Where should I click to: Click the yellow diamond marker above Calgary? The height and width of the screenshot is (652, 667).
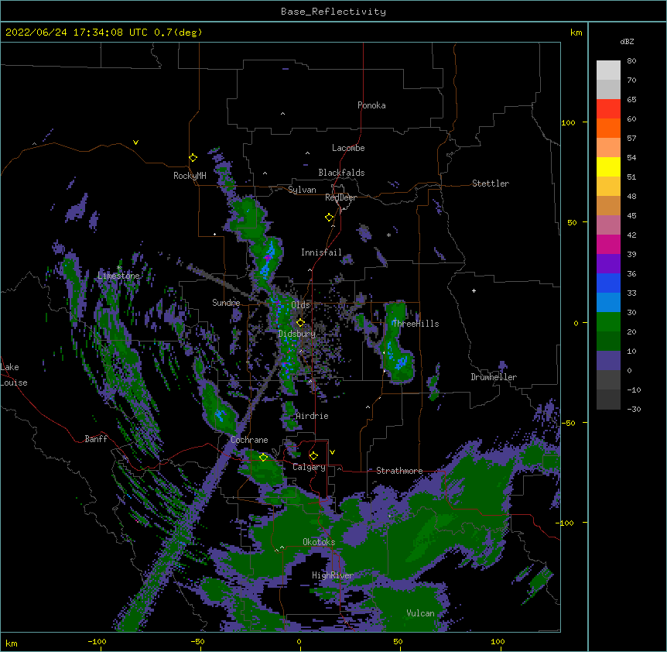coord(313,456)
